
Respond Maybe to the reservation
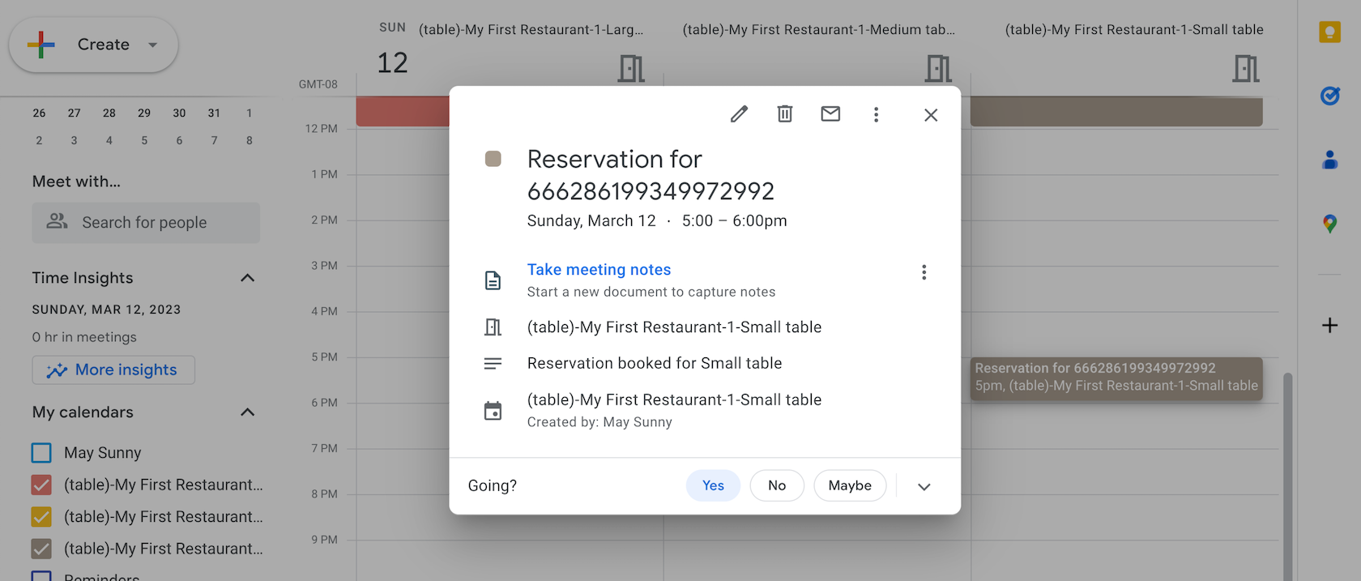pos(850,485)
